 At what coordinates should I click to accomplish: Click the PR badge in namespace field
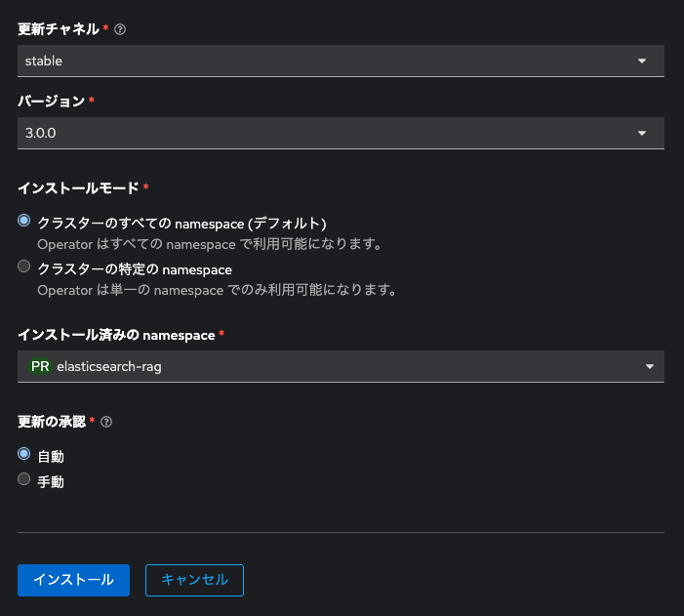coord(40,366)
